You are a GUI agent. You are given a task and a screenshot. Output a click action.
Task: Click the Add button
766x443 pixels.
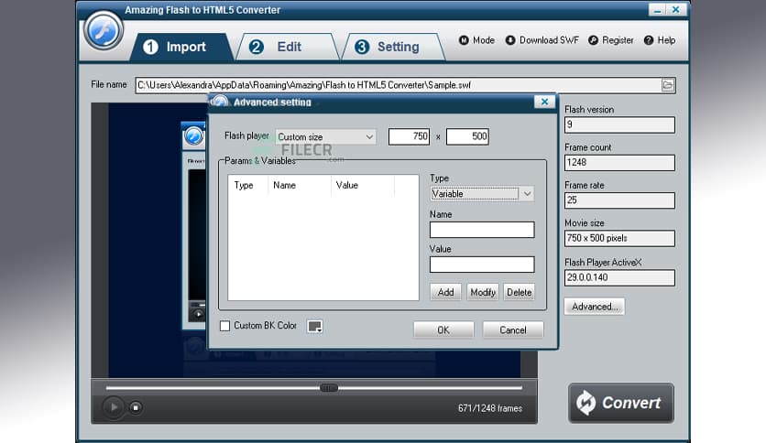(x=445, y=292)
